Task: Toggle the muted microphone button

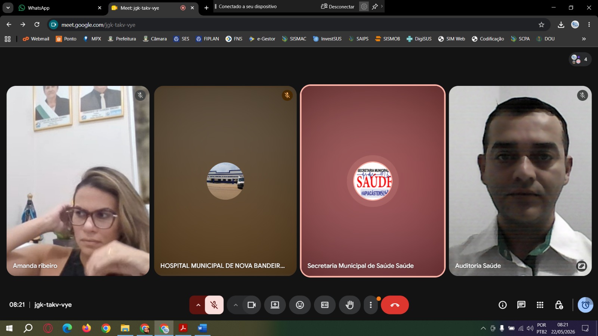Action: click(214, 305)
